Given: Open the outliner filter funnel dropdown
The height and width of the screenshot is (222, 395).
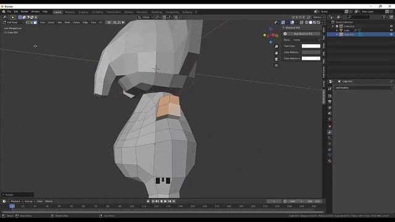Looking at the screenshot, I should (x=385, y=17).
